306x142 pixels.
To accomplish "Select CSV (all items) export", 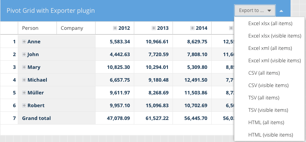I will [x=270, y=73].
